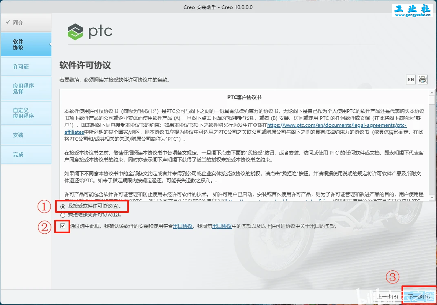Select 自定义应用程序 step in sidebar
437x305 pixels.
click(x=26, y=113)
